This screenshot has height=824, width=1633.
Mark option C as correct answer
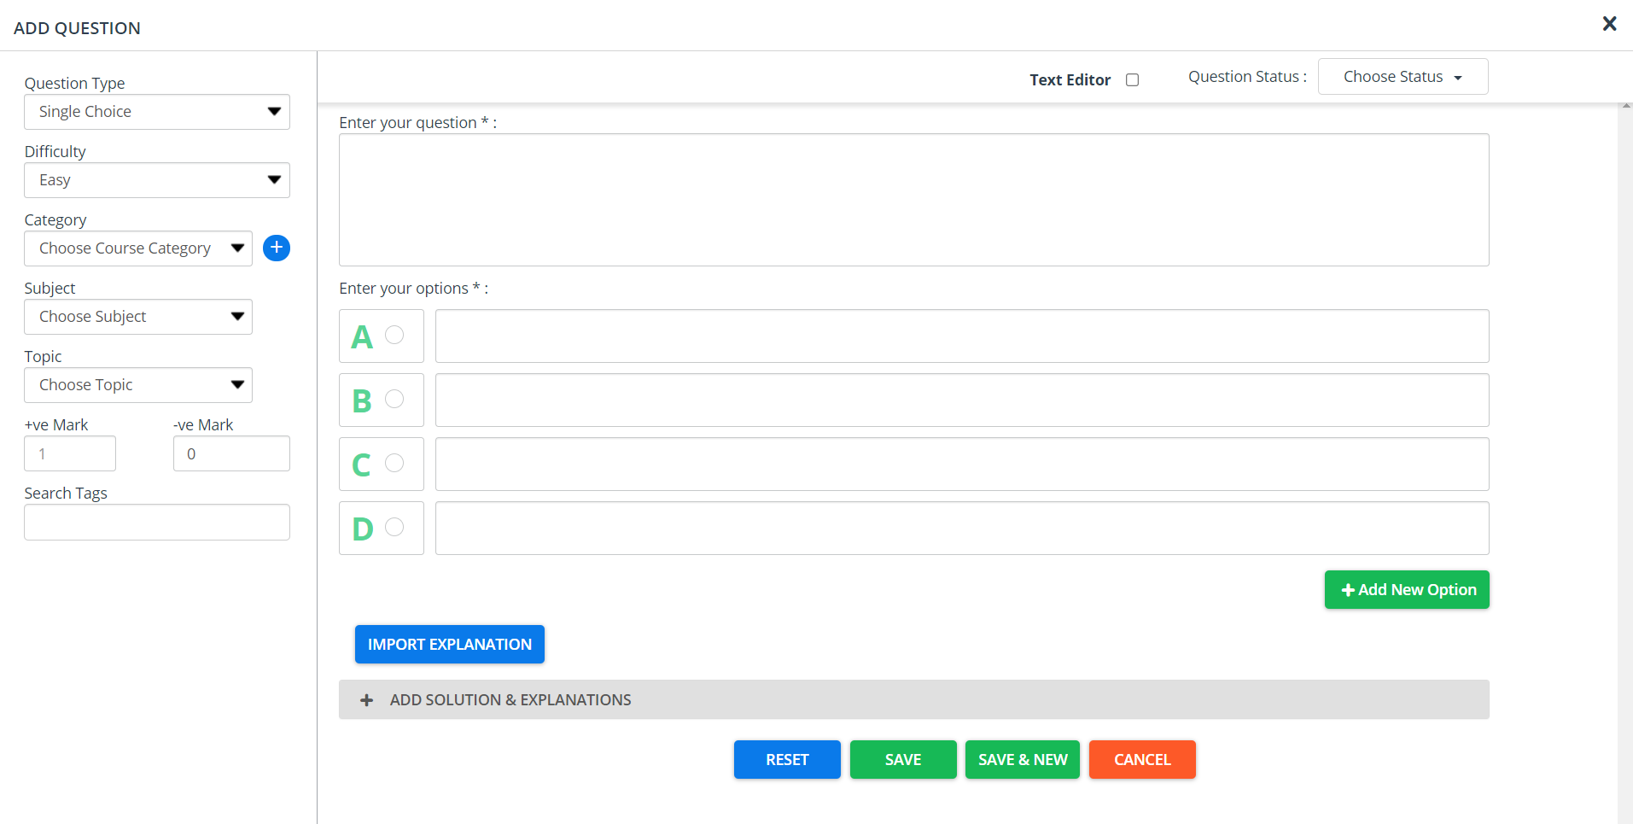pos(394,463)
